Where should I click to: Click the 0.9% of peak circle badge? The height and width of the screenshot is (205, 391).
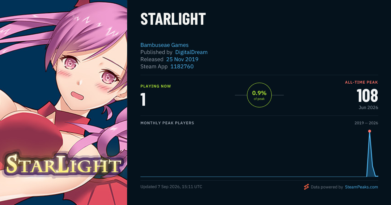pyautogui.click(x=259, y=95)
